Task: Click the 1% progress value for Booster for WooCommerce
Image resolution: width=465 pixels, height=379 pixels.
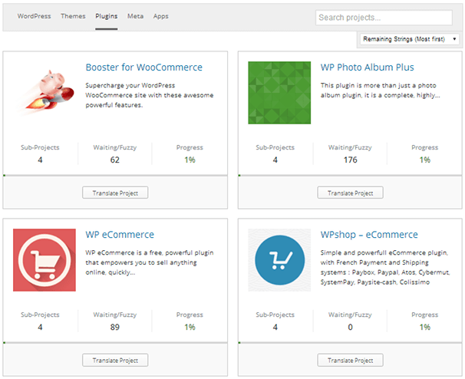Action: tap(190, 160)
